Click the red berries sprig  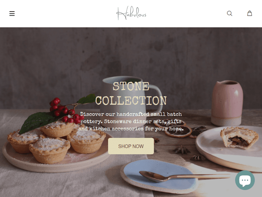(65, 111)
